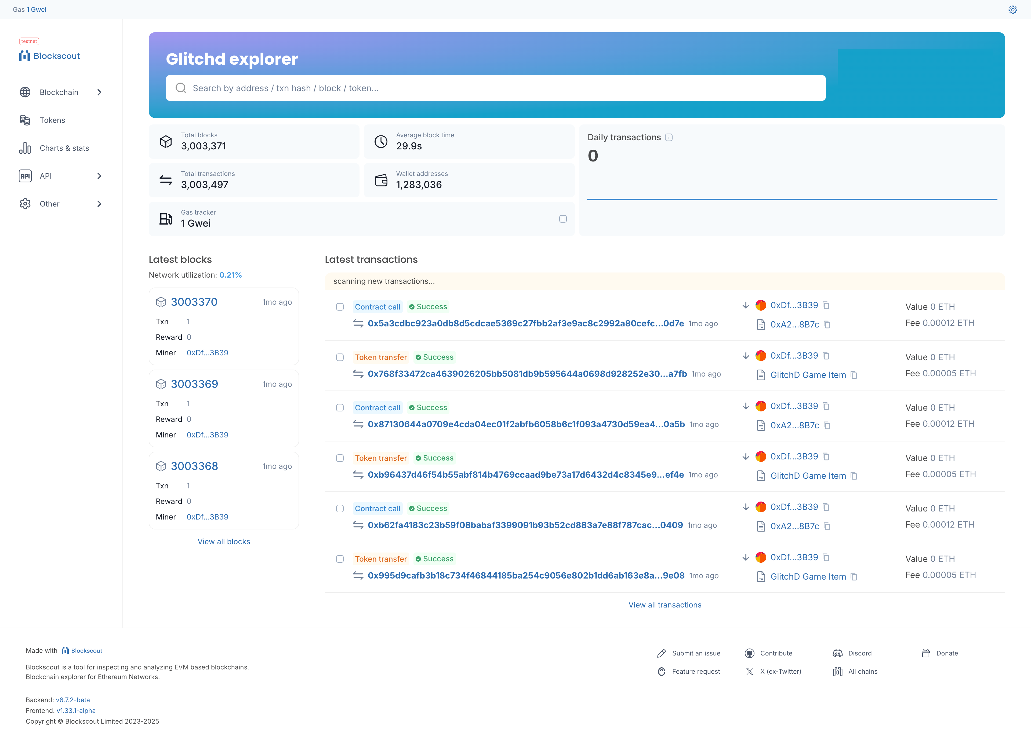1031x744 pixels.
Task: Toggle details for the first Token transfer transaction
Action: point(340,357)
